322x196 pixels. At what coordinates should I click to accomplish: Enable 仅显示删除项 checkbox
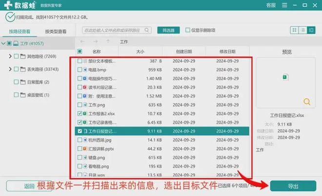(x=187, y=30)
